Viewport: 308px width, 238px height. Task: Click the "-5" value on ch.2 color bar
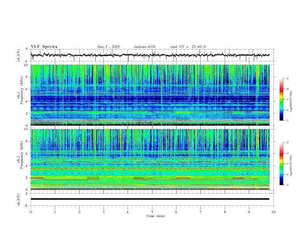pyautogui.click(x=287, y=164)
